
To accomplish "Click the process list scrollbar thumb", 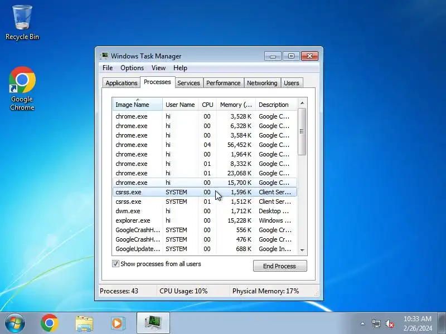I will (x=302, y=131).
